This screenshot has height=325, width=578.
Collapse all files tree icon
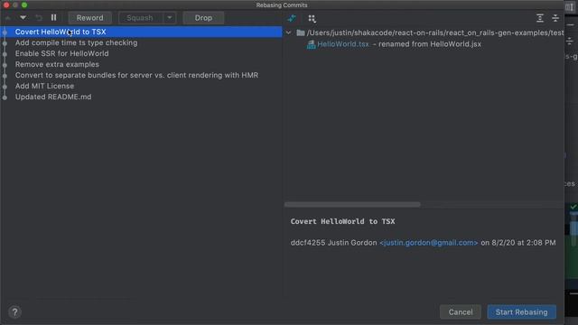click(x=555, y=18)
